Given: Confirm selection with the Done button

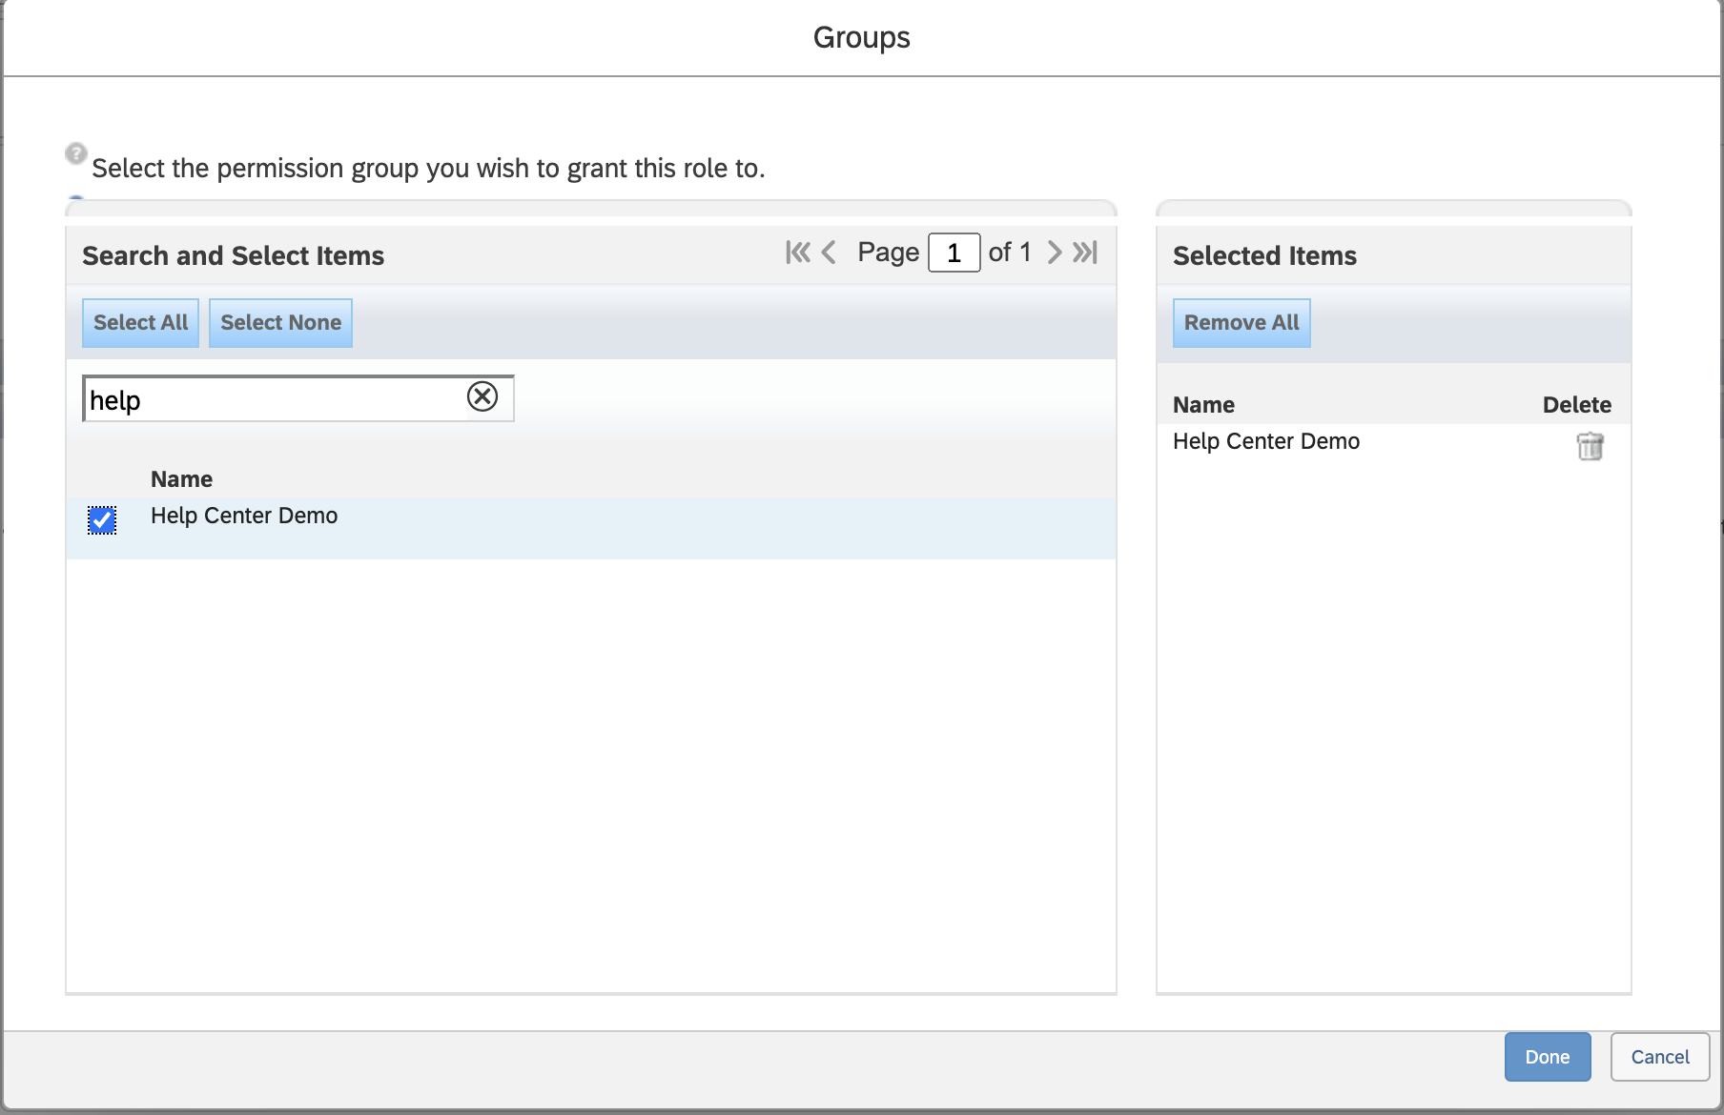Looking at the screenshot, I should pyautogui.click(x=1547, y=1057).
